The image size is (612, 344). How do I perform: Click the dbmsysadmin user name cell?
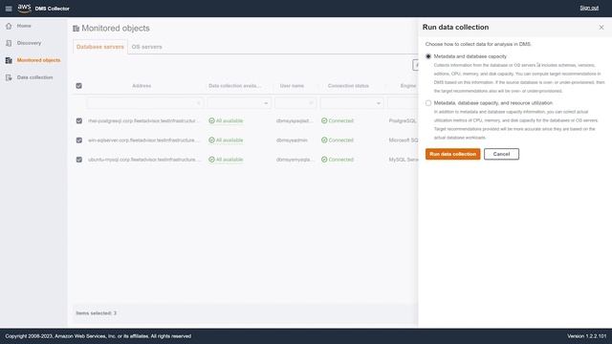pos(292,140)
